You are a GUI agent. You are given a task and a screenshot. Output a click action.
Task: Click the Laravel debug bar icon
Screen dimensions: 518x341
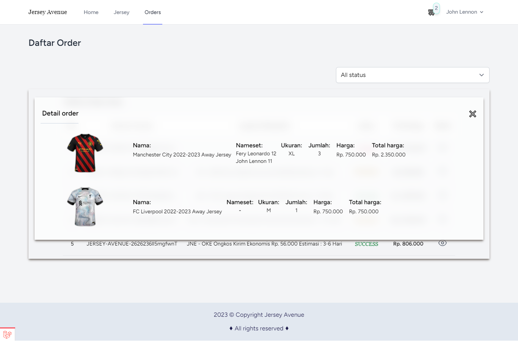(x=7, y=335)
